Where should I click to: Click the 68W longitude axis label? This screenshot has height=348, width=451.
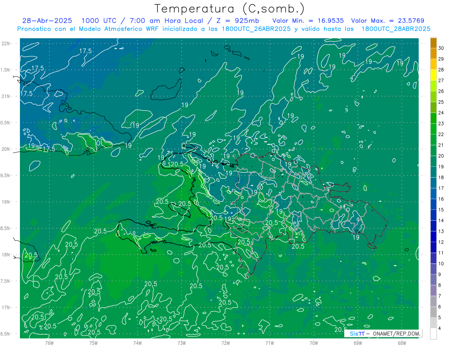402,343
